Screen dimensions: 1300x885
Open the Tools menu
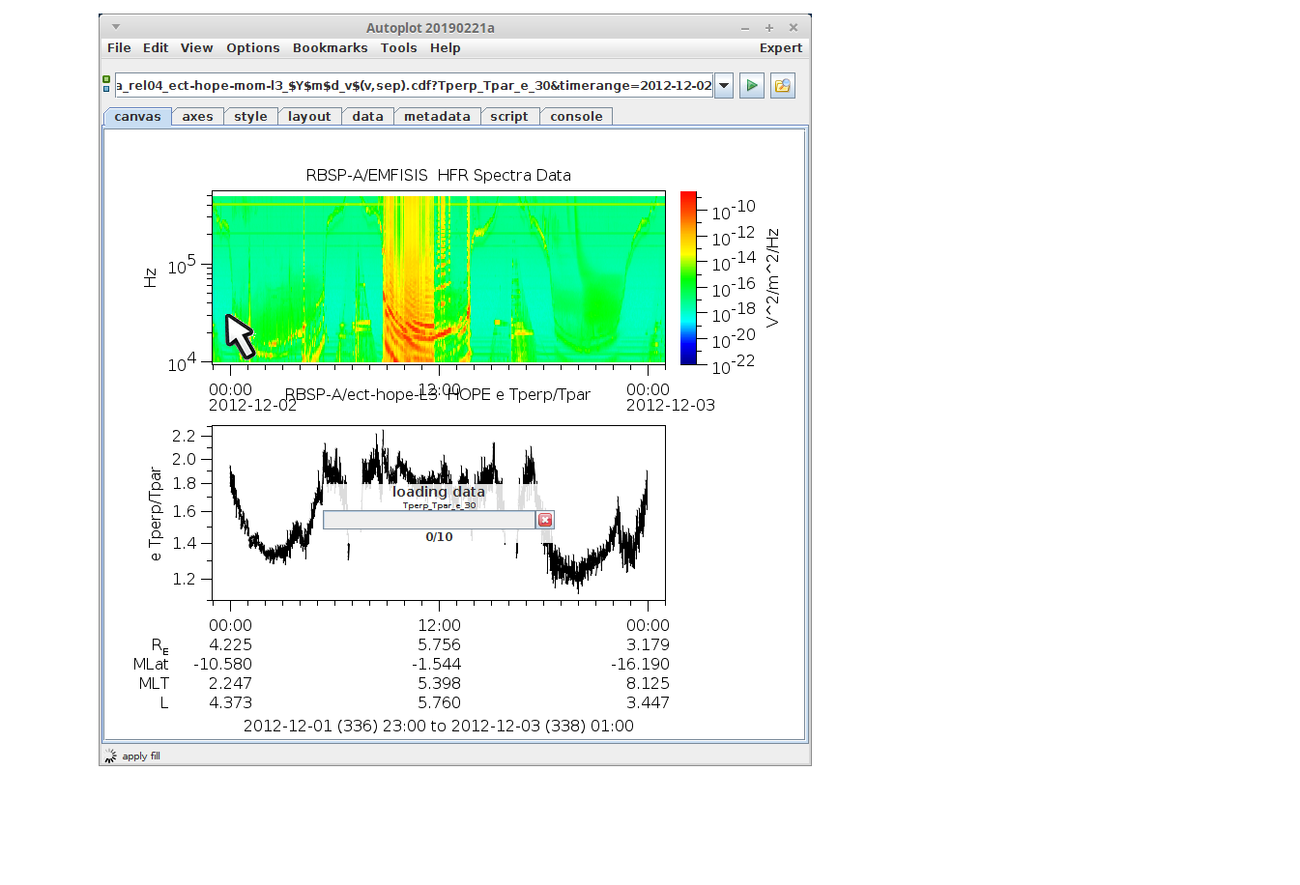pyautogui.click(x=398, y=48)
